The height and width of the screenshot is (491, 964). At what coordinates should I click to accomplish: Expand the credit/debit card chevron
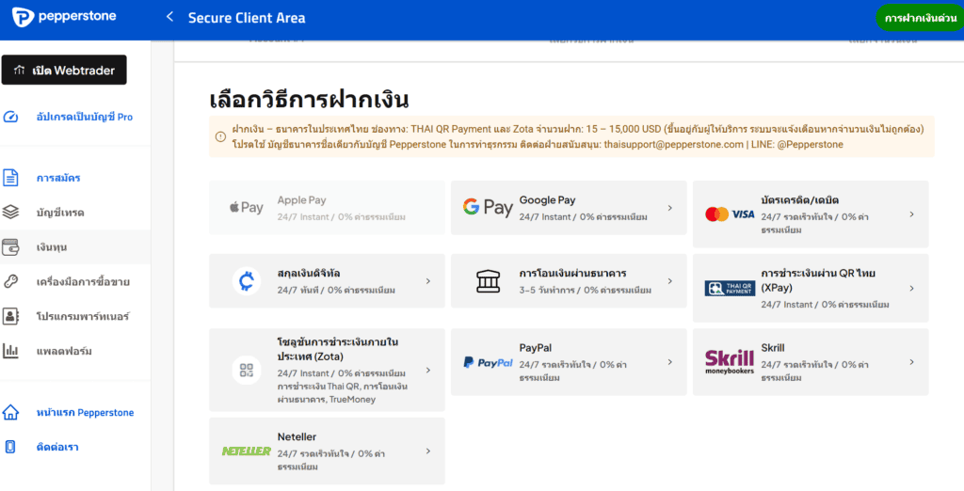coord(911,214)
